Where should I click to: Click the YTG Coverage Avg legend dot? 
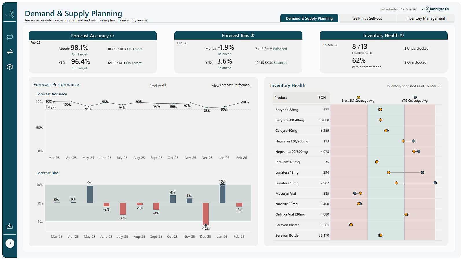tap(415, 97)
